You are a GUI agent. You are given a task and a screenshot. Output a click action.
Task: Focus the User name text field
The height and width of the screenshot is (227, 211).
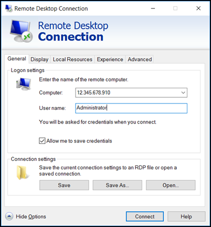point(131,108)
